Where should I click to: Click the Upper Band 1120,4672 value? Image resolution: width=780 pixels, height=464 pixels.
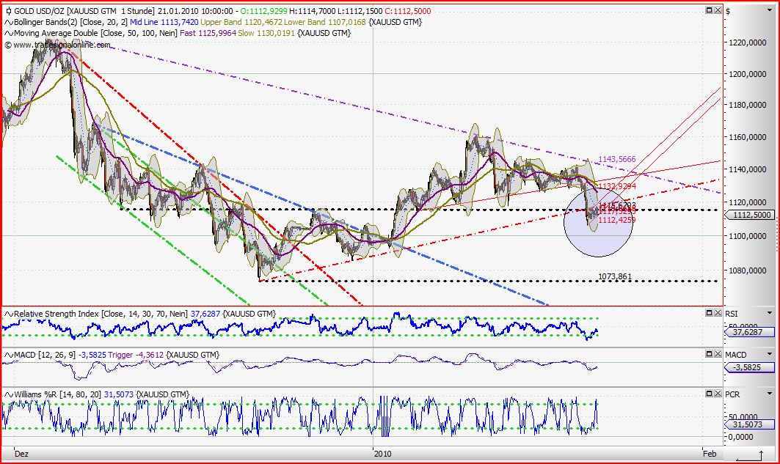(241, 22)
